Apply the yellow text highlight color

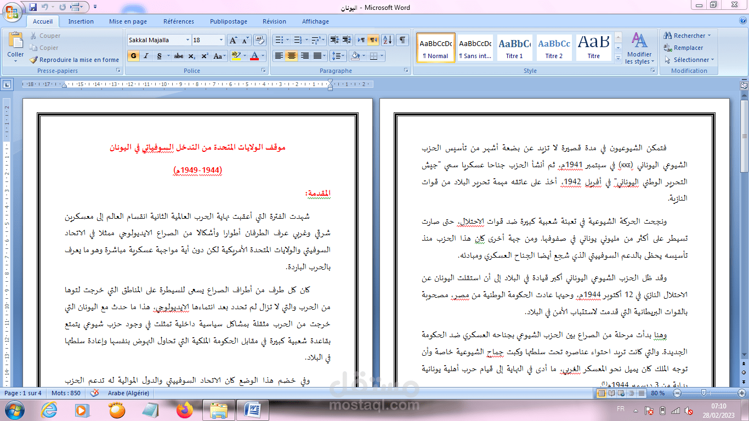click(236, 56)
